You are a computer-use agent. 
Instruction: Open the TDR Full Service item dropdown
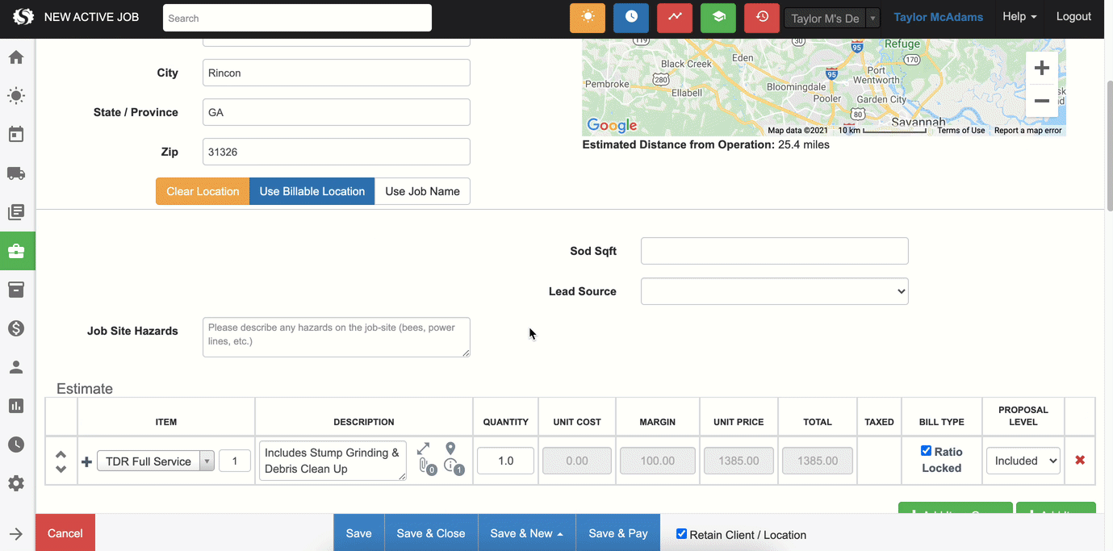tap(207, 461)
